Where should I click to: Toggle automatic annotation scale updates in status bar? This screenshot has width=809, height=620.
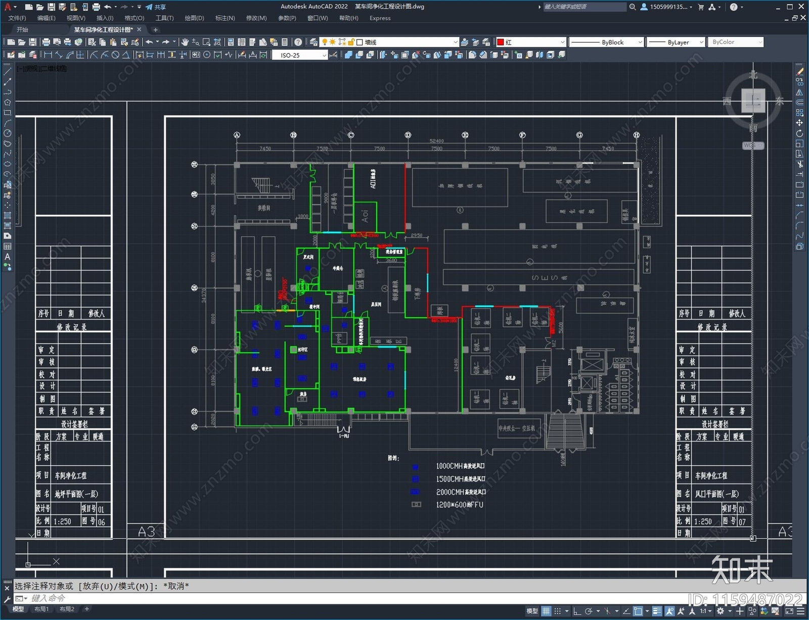tap(681, 611)
